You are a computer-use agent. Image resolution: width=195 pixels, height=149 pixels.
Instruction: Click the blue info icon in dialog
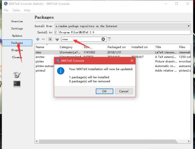tap(61, 71)
